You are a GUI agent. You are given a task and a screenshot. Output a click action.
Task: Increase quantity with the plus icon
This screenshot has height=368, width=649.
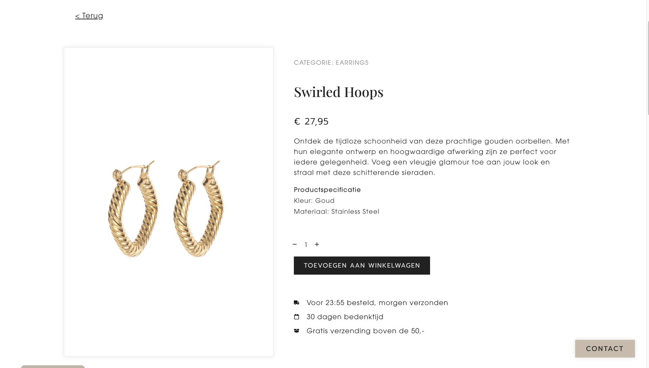point(317,244)
